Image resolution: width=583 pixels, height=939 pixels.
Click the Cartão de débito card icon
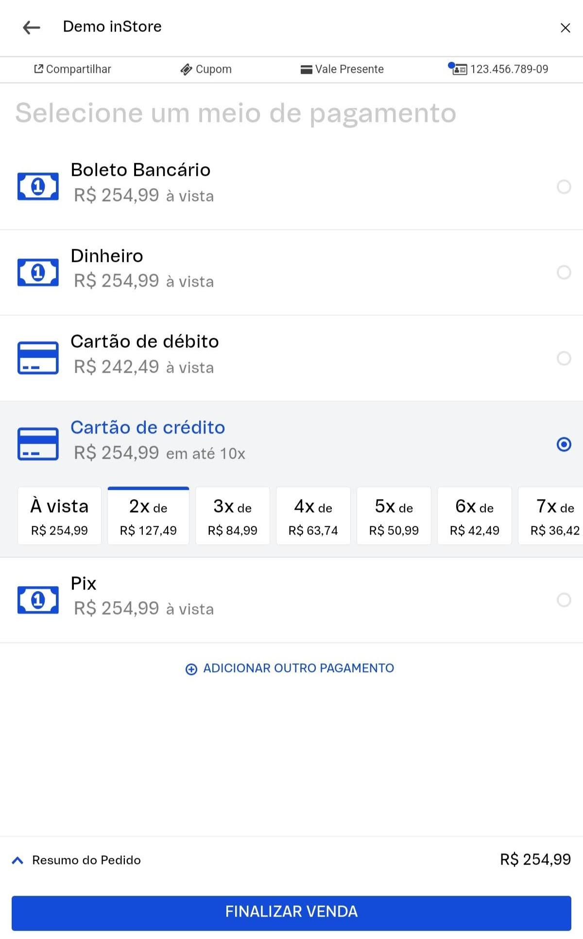click(x=38, y=358)
